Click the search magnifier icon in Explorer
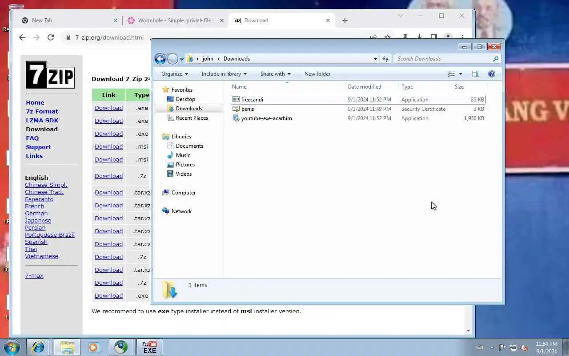 click(x=496, y=59)
